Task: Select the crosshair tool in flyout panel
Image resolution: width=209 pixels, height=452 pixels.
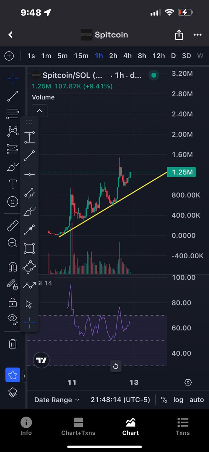Action: (29, 322)
